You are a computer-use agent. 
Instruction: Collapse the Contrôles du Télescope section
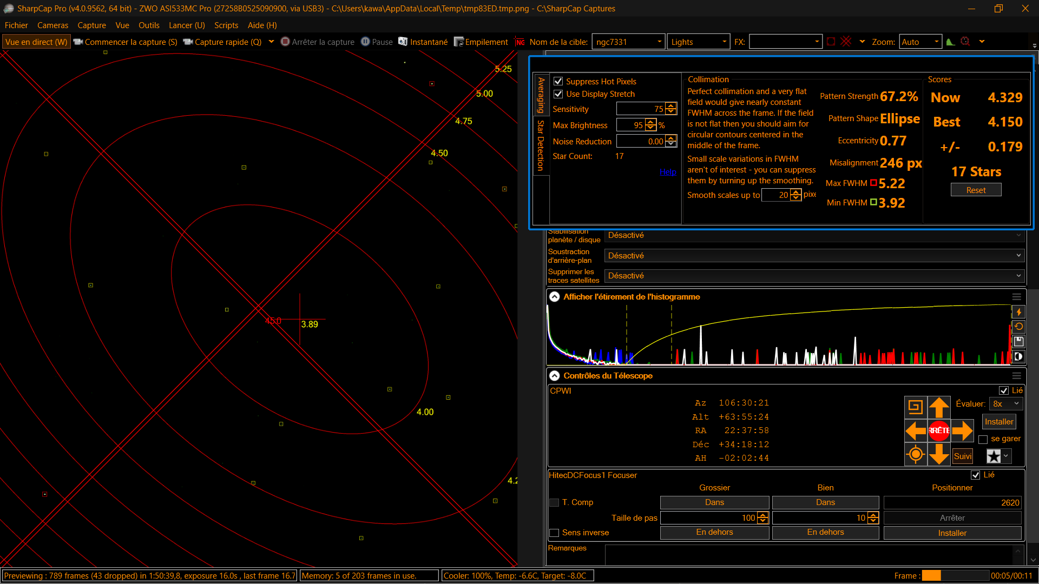click(555, 375)
